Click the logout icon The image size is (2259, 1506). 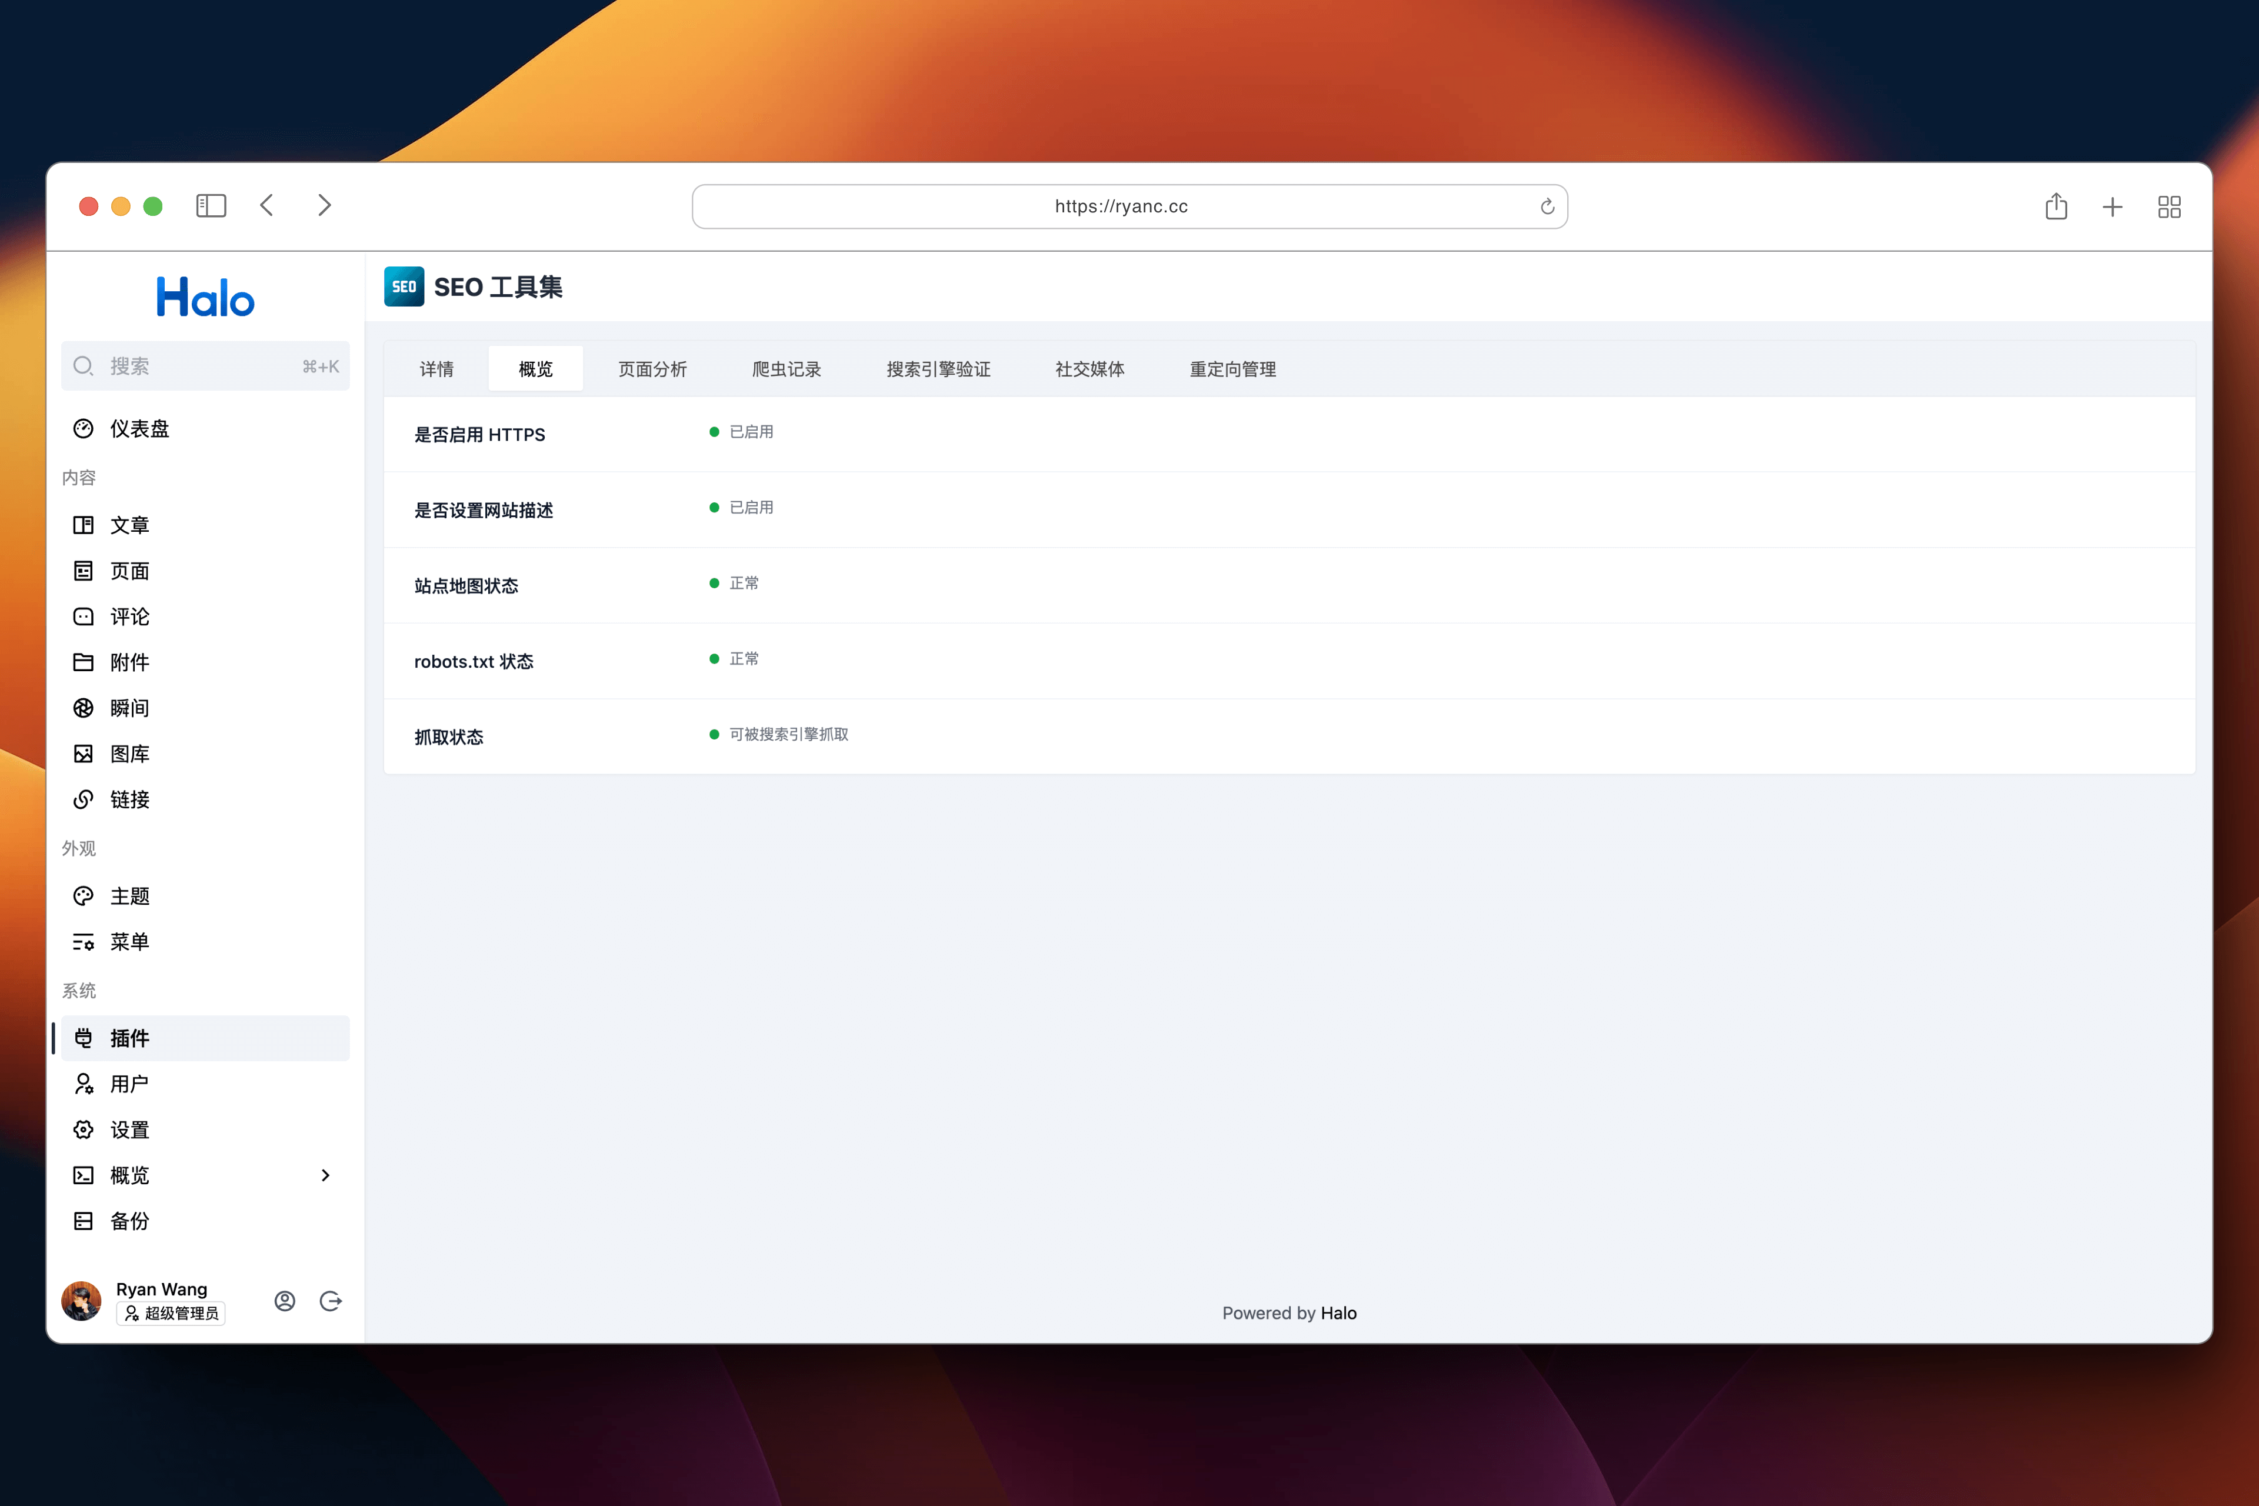331,1301
